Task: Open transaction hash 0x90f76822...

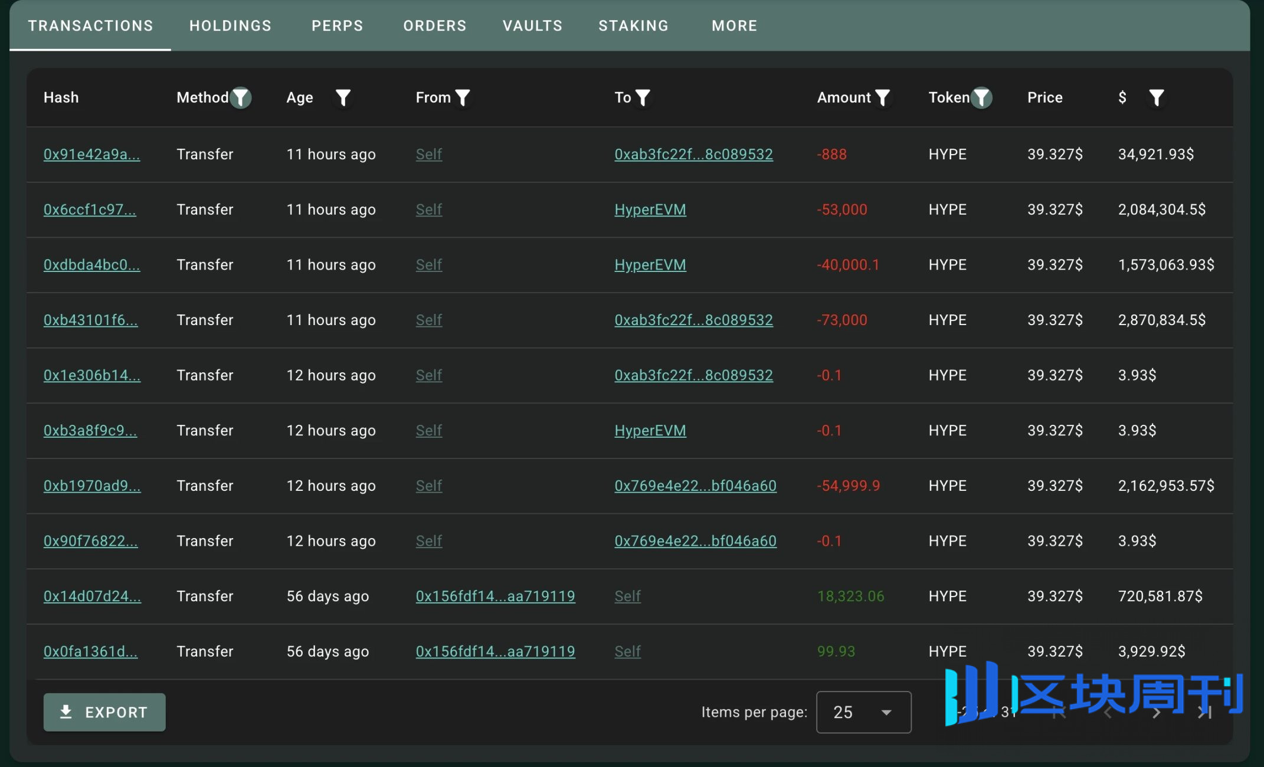Action: pyautogui.click(x=90, y=541)
